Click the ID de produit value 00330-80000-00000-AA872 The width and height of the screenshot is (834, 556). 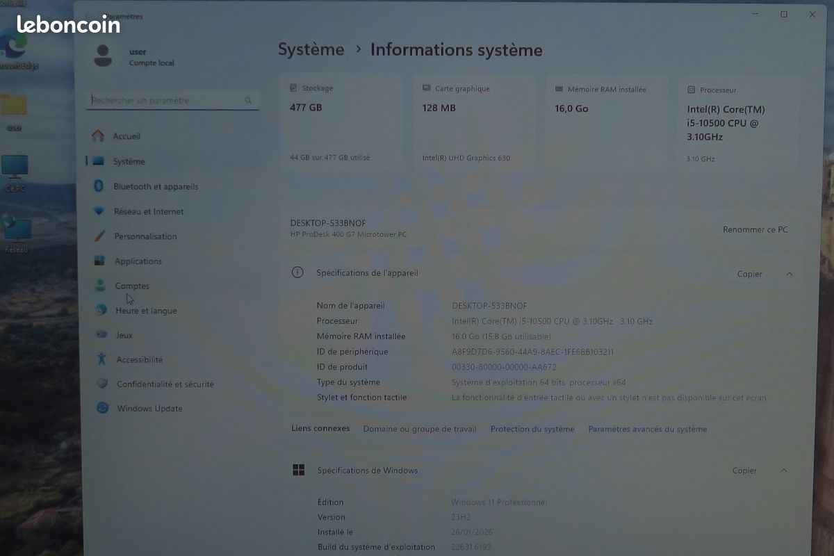coord(504,367)
